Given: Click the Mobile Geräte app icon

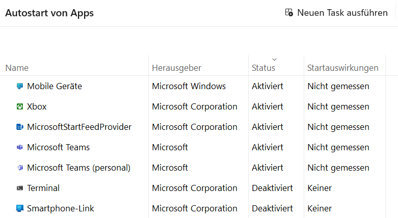Looking at the screenshot, I should pos(20,86).
